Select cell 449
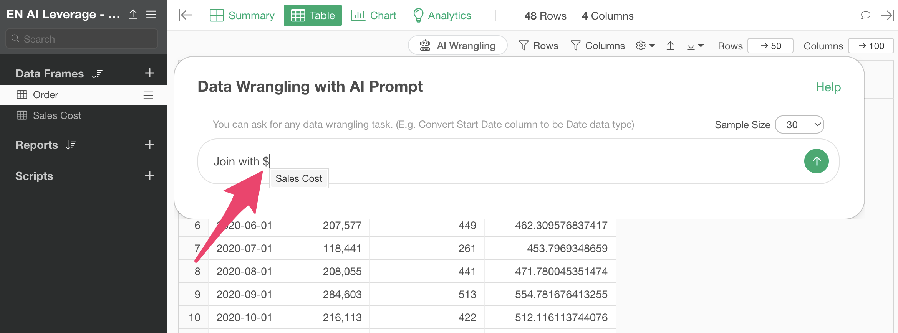The height and width of the screenshot is (333, 898). (x=427, y=225)
